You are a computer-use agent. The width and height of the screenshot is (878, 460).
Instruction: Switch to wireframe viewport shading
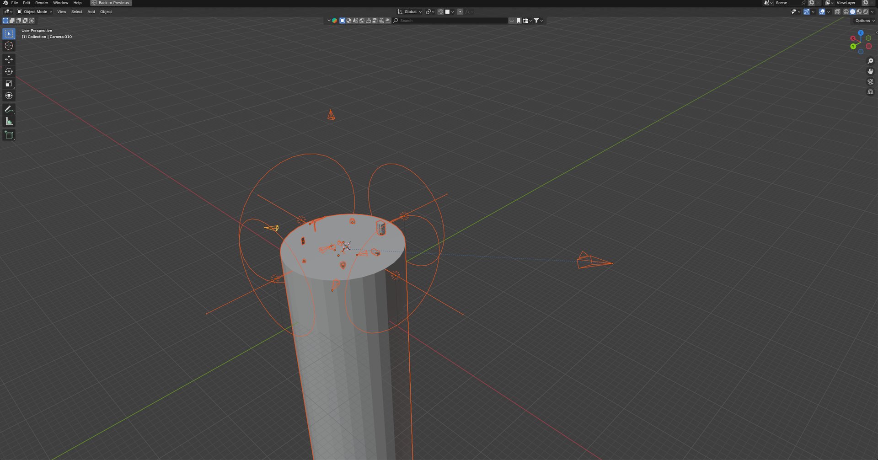pos(846,12)
